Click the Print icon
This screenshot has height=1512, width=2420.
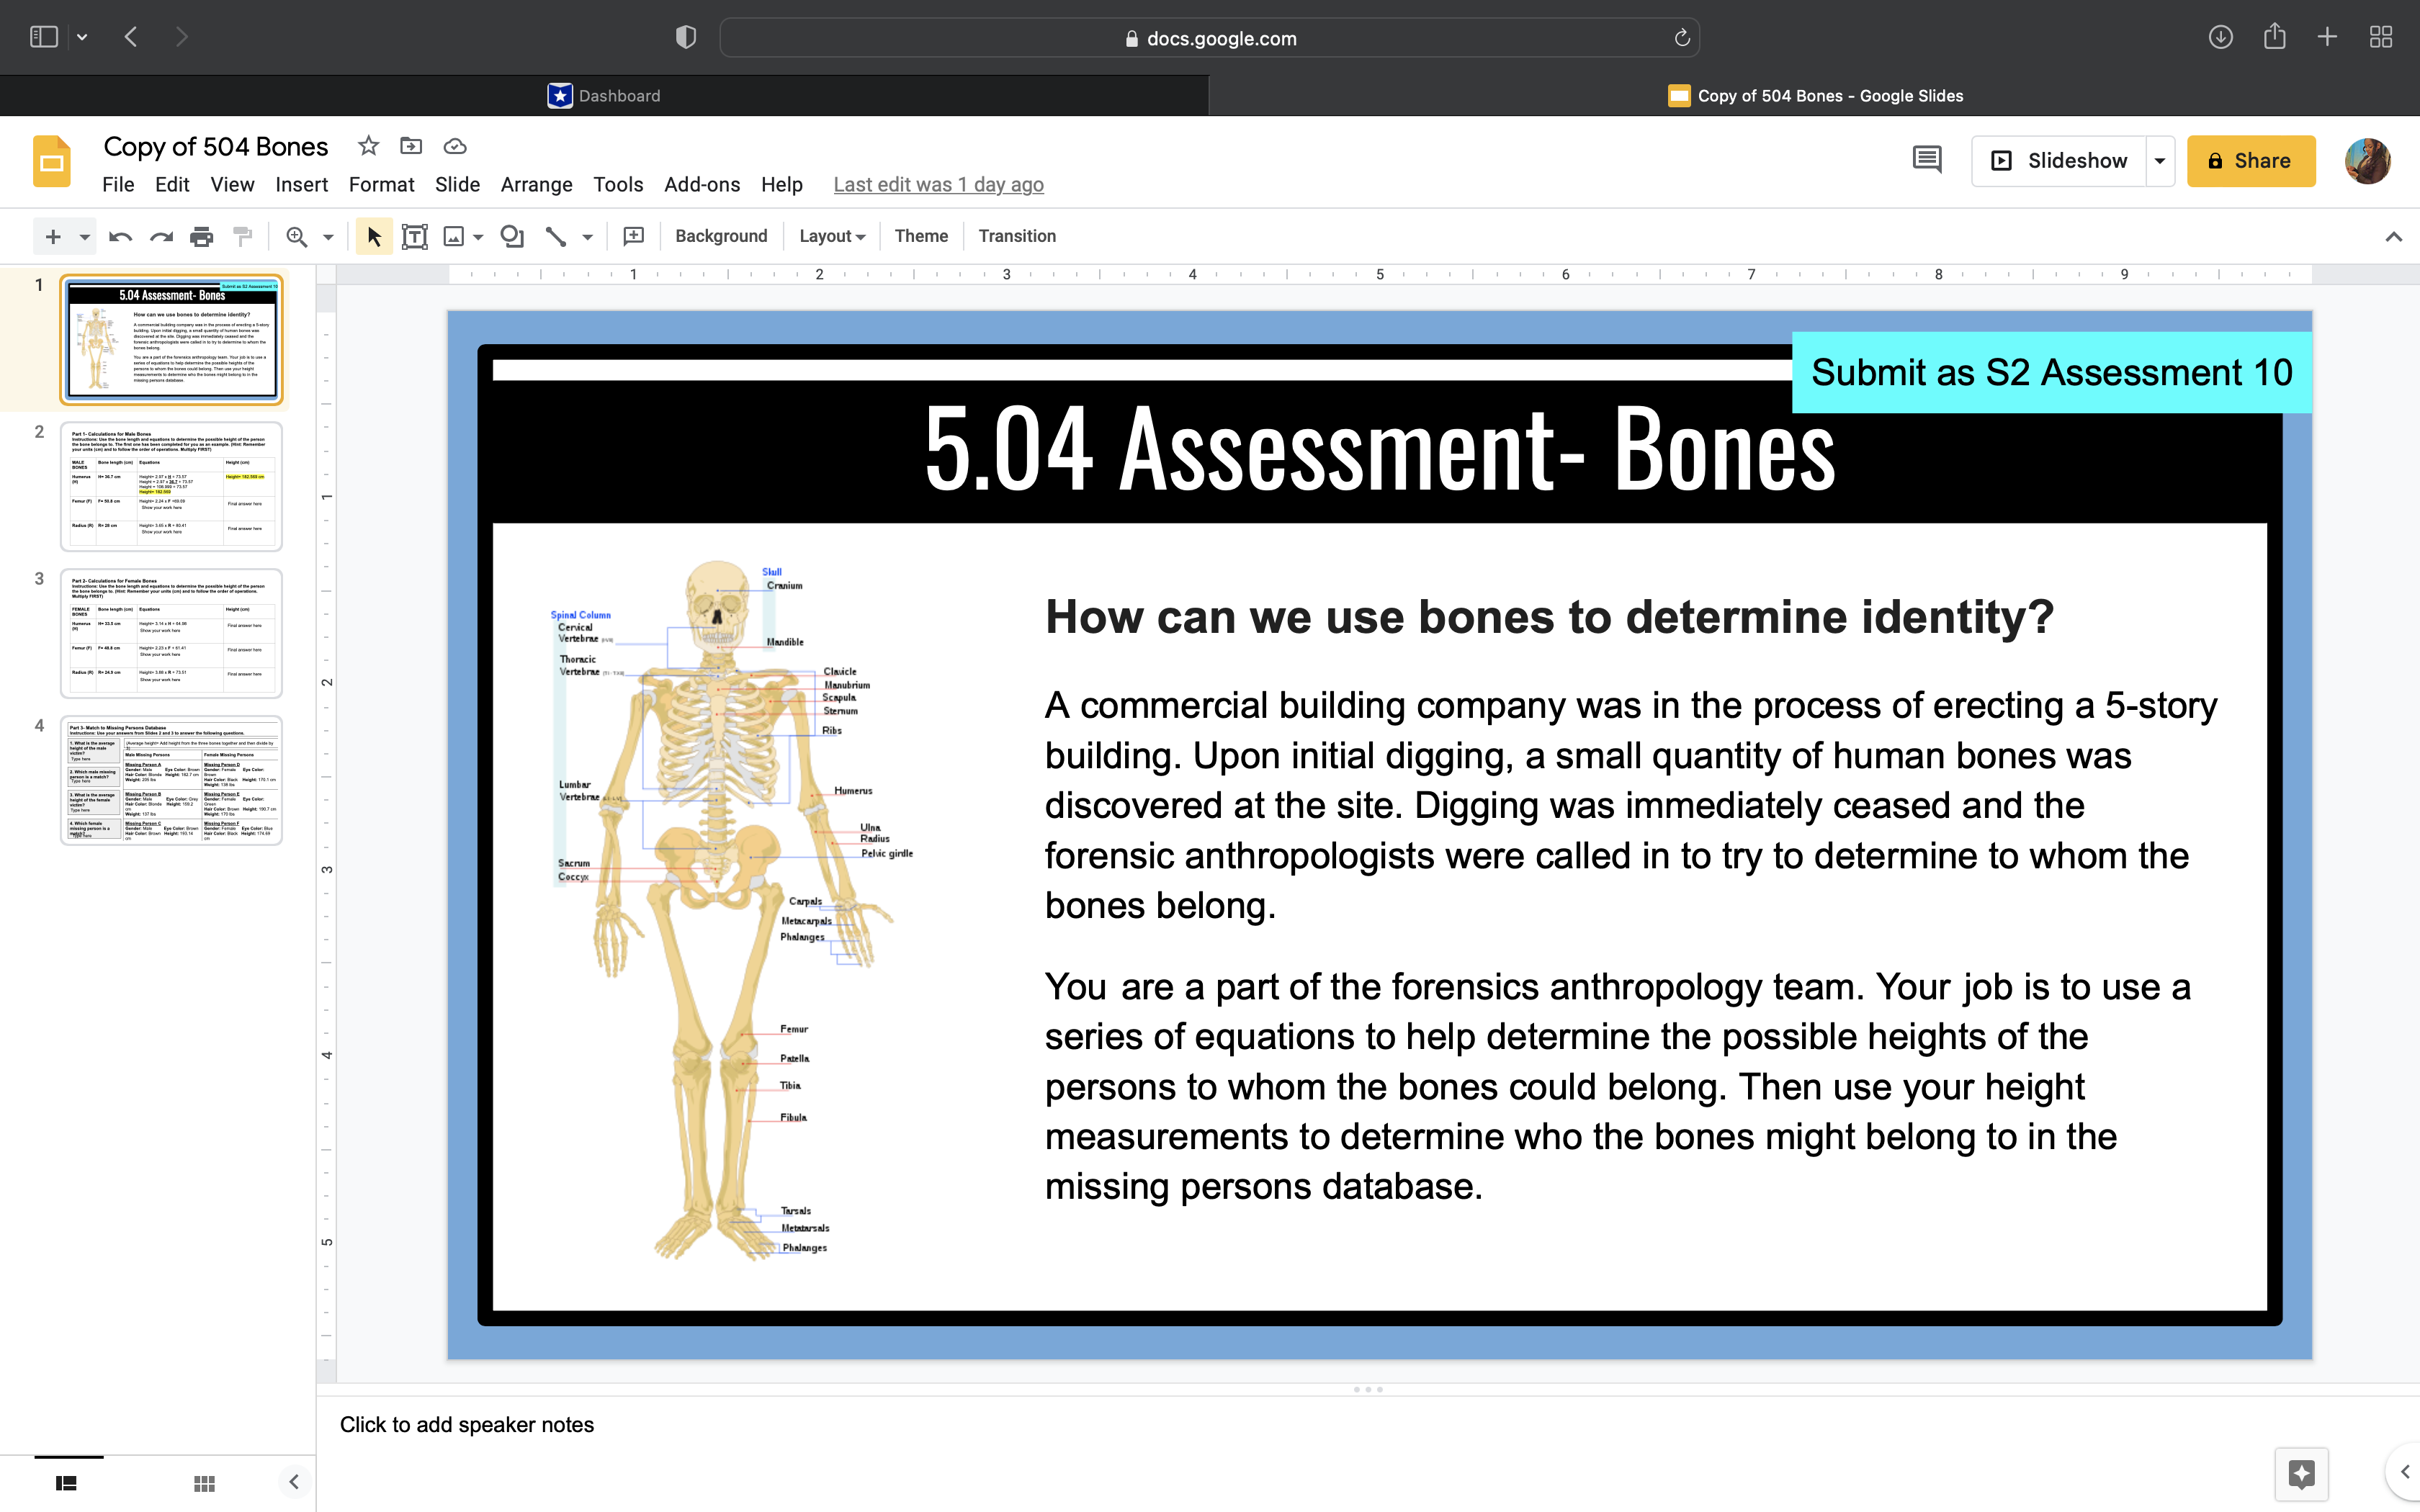coord(202,236)
